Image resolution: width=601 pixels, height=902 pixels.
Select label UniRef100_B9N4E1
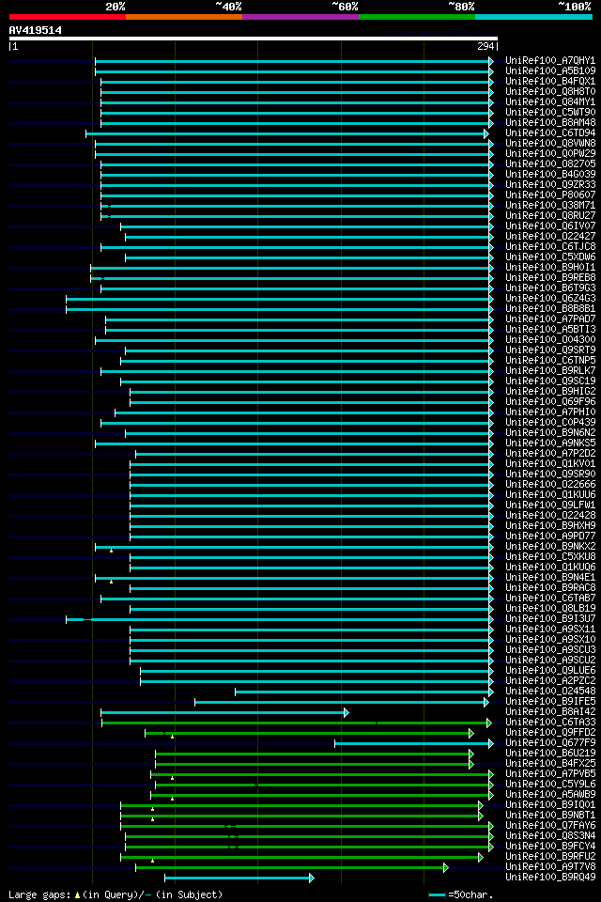(x=550, y=578)
